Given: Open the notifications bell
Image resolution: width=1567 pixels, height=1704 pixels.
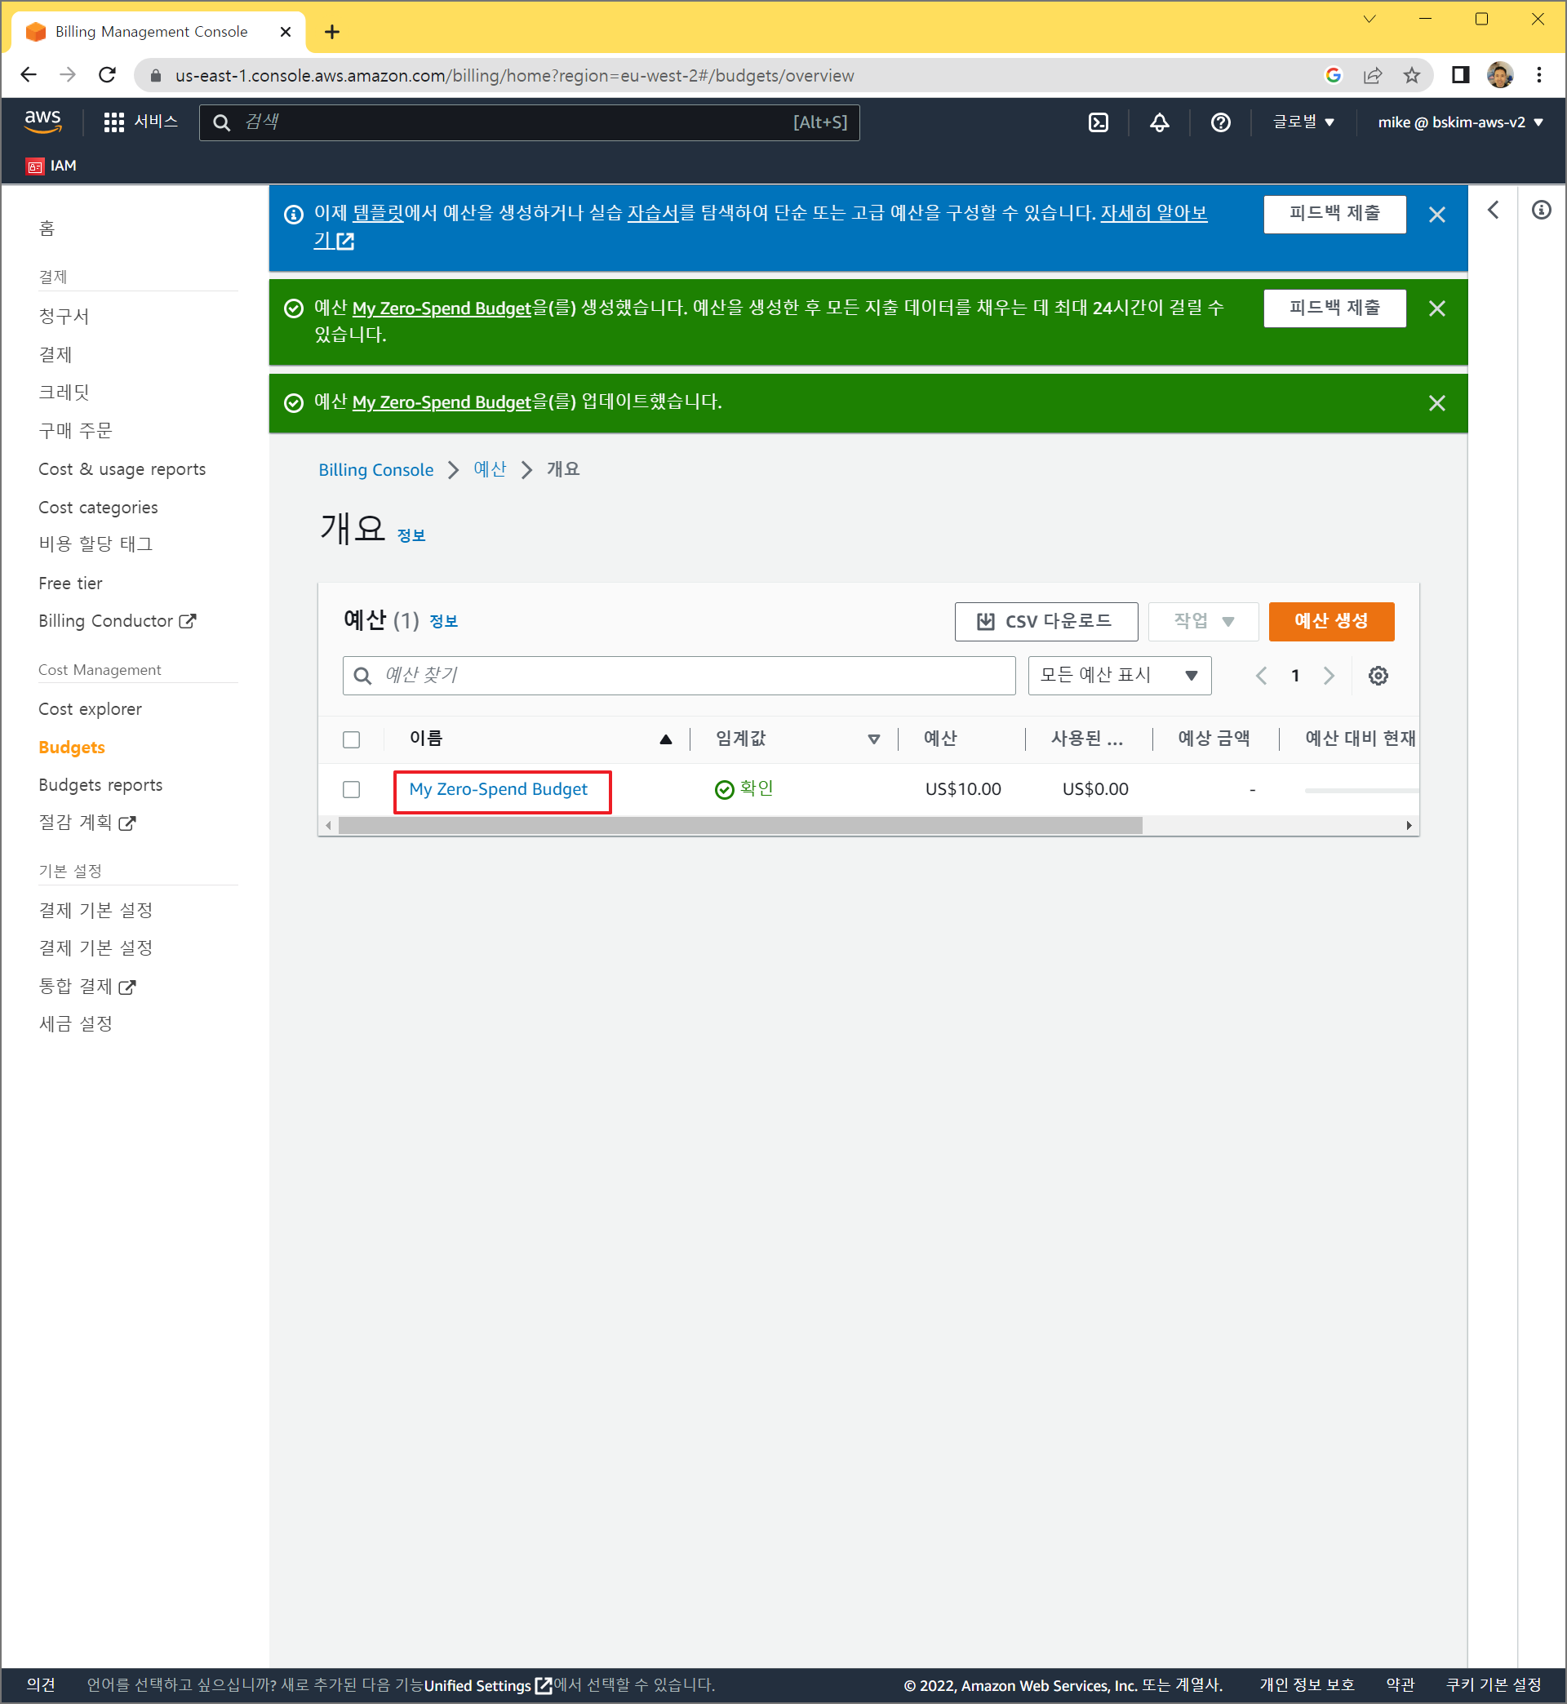Looking at the screenshot, I should (1159, 122).
